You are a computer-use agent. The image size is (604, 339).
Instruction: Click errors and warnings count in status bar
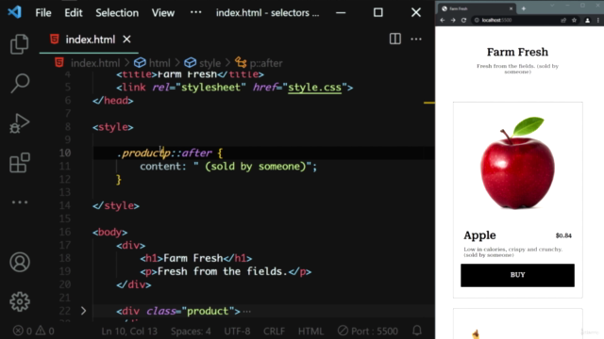point(34,331)
